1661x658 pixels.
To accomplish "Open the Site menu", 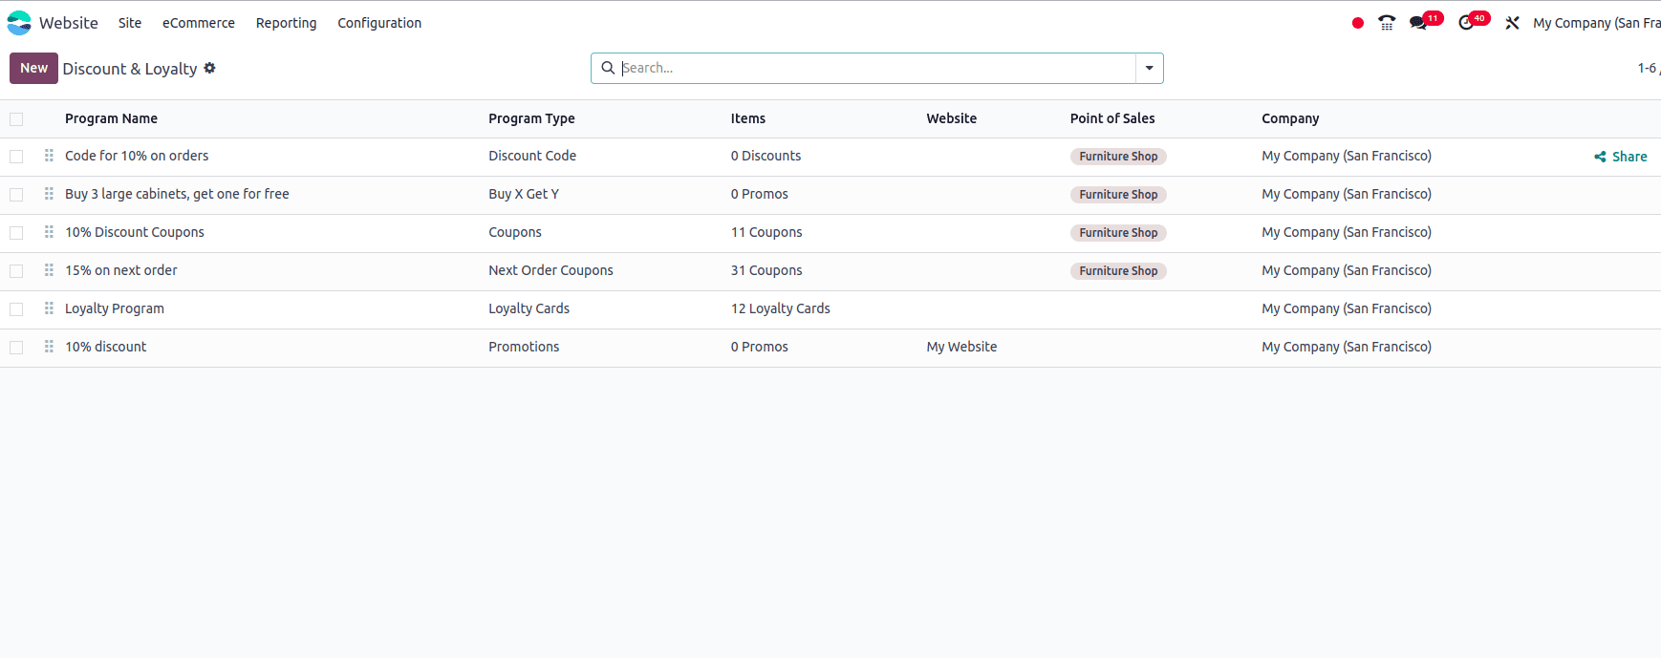I will (x=130, y=23).
